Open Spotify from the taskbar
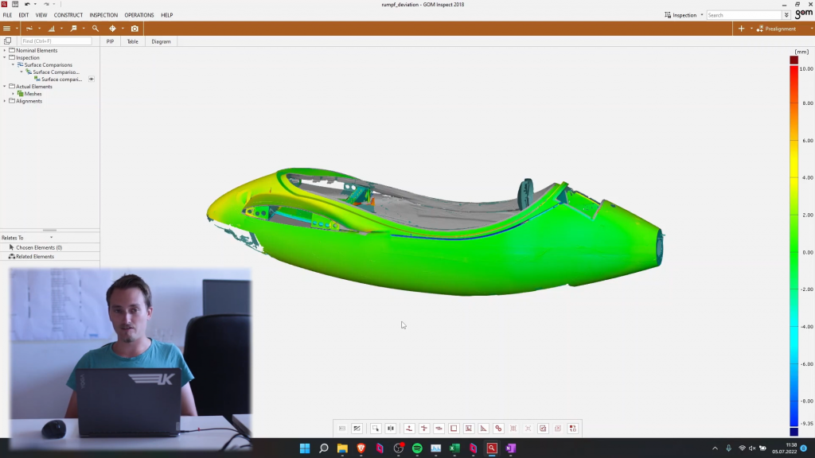Screen dimensions: 815x458 417,448
